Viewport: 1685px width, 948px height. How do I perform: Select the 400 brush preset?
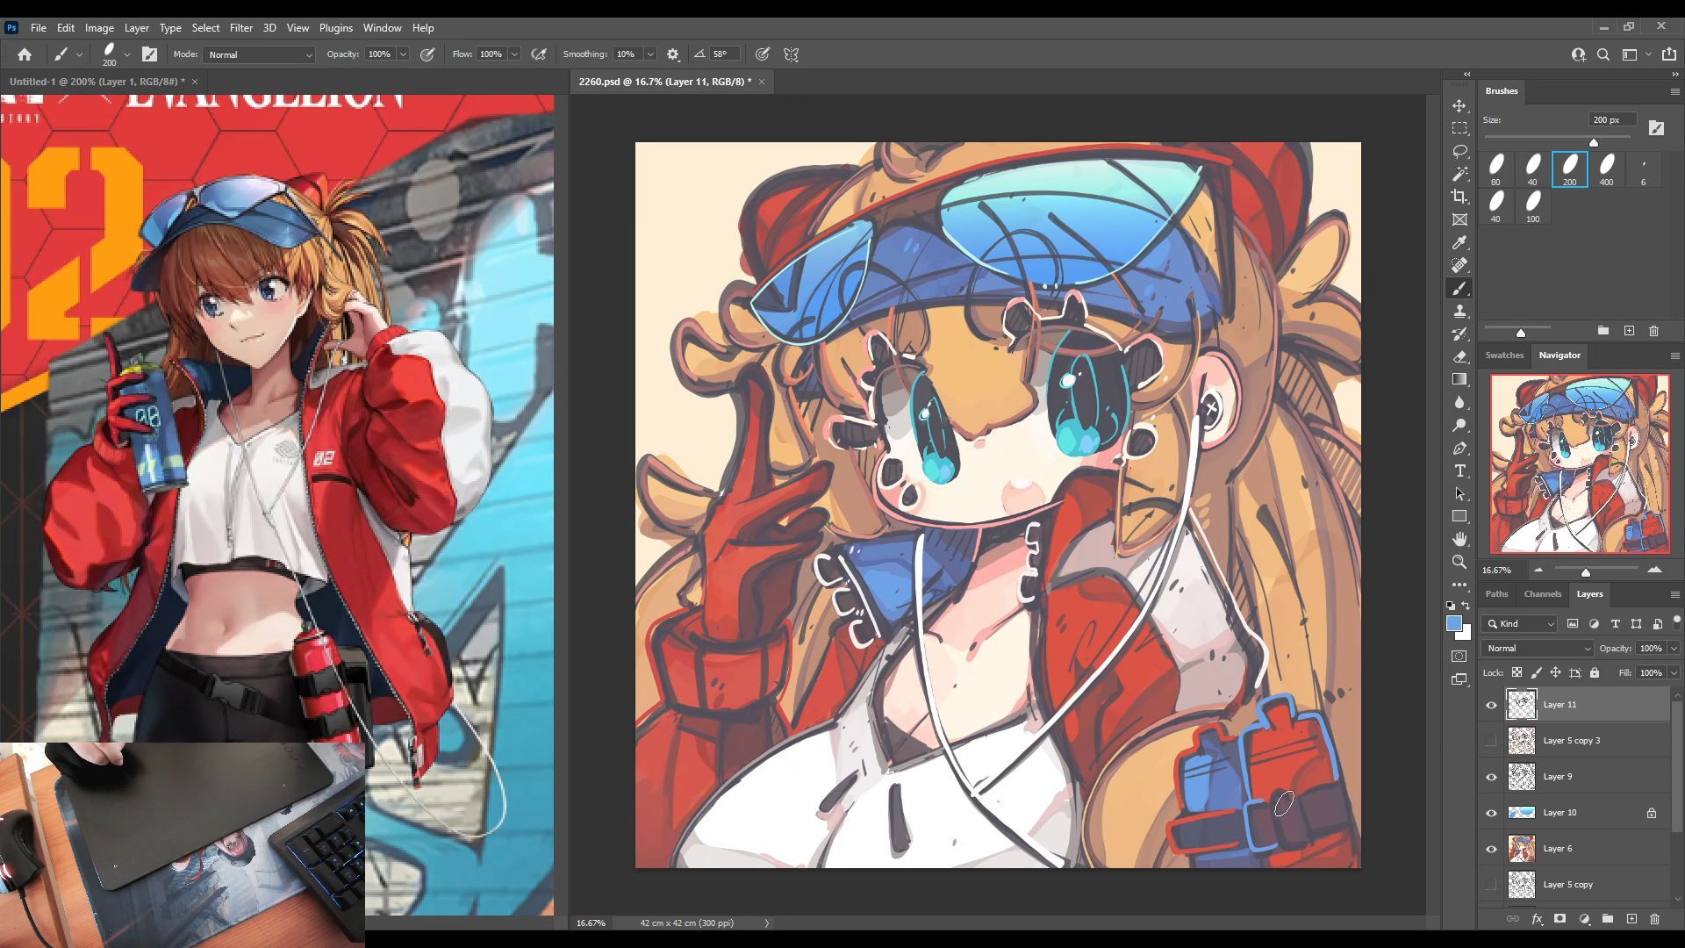[1606, 169]
